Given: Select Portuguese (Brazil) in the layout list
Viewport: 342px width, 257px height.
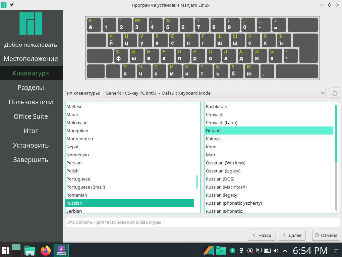Looking at the screenshot, I should click(x=129, y=187).
